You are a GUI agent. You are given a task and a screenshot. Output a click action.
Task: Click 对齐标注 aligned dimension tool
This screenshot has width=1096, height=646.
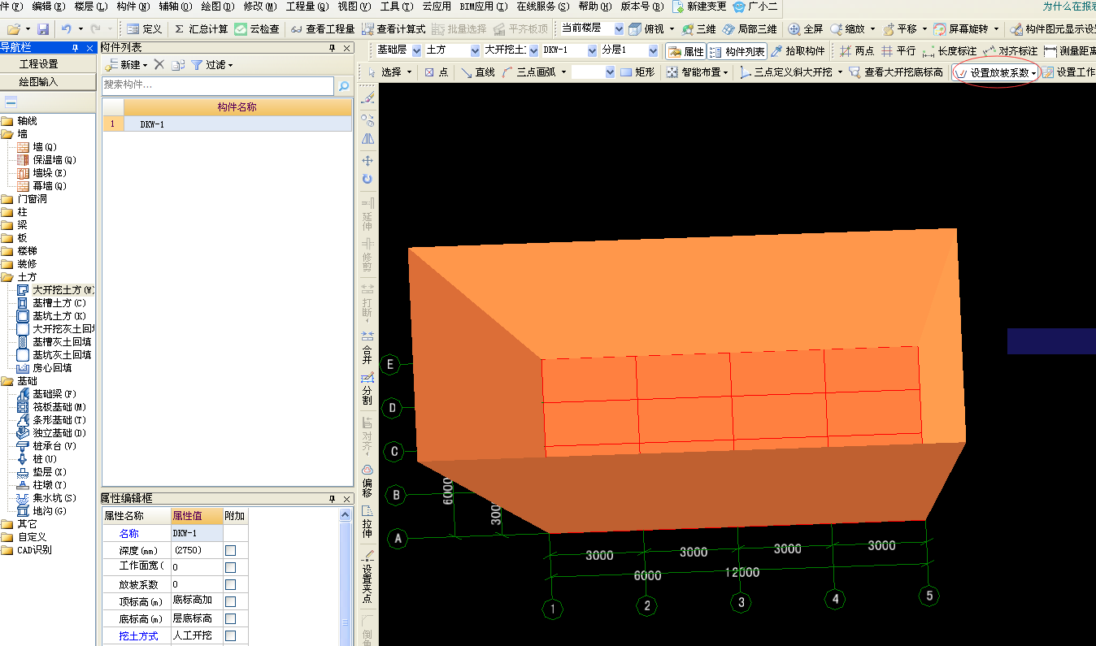(x=1010, y=51)
